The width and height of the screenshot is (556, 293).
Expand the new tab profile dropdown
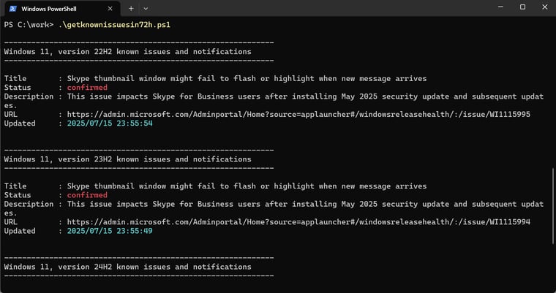[146, 9]
